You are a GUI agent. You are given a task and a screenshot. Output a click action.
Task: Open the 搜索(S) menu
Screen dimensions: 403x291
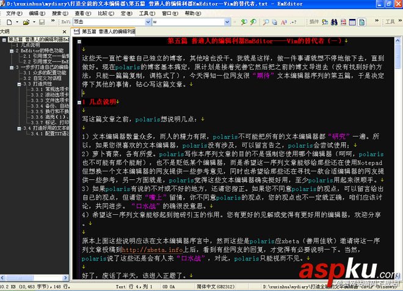coord(60,13)
